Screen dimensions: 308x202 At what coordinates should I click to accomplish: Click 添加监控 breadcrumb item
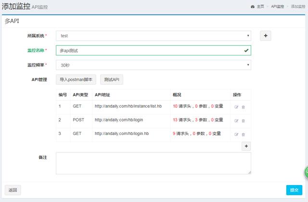[x=298, y=6]
